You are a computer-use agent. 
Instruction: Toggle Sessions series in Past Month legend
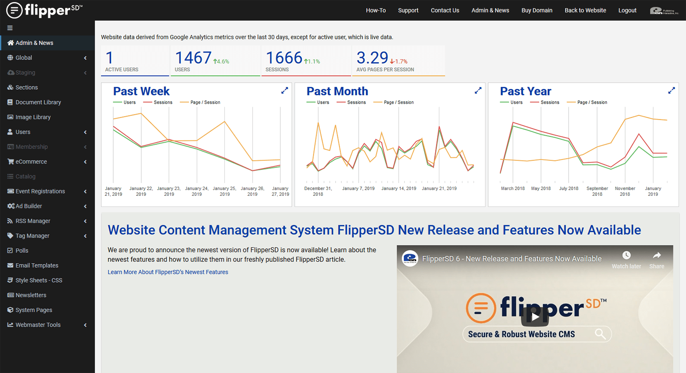tap(351, 102)
